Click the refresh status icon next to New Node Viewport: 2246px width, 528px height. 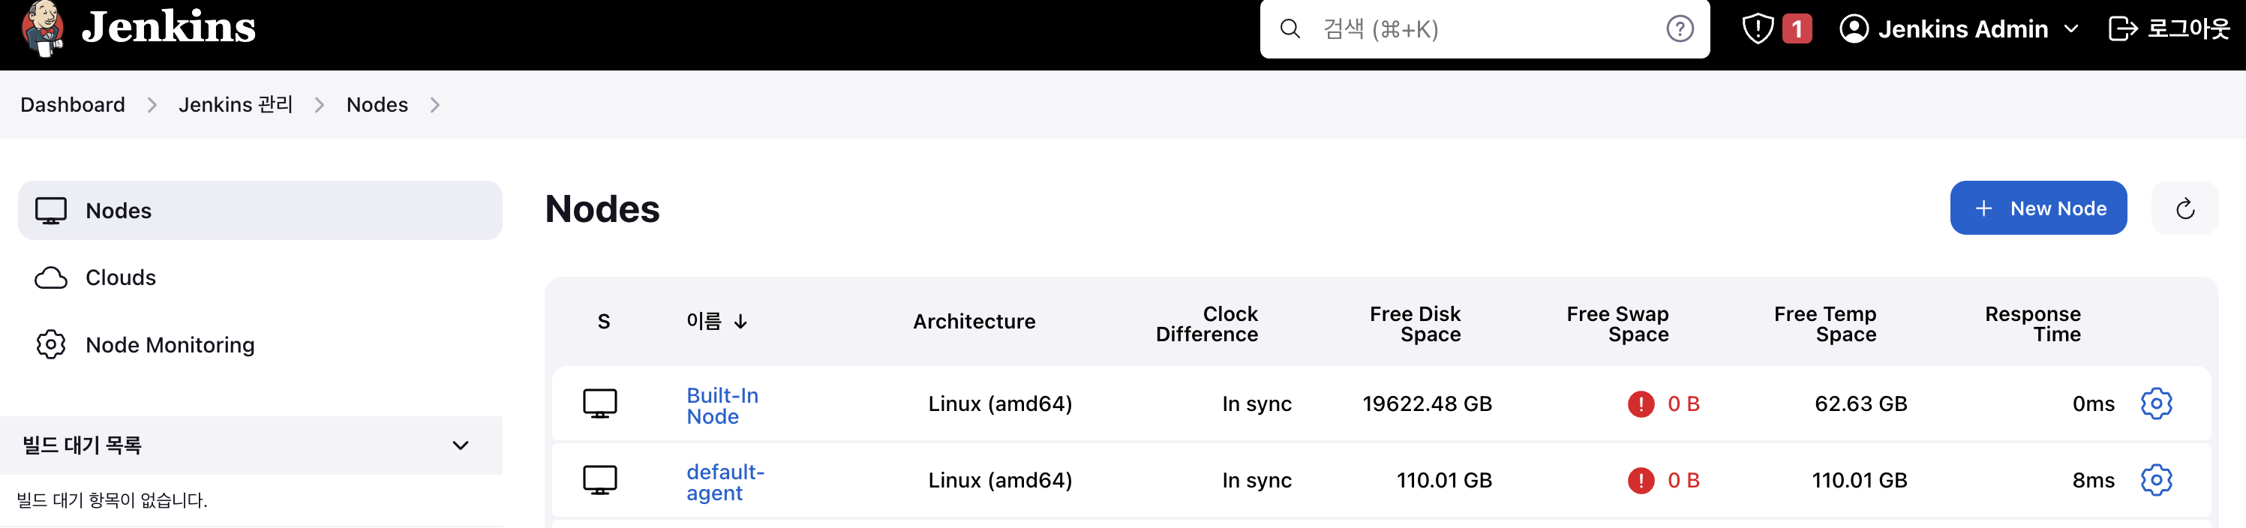[x=2184, y=208]
